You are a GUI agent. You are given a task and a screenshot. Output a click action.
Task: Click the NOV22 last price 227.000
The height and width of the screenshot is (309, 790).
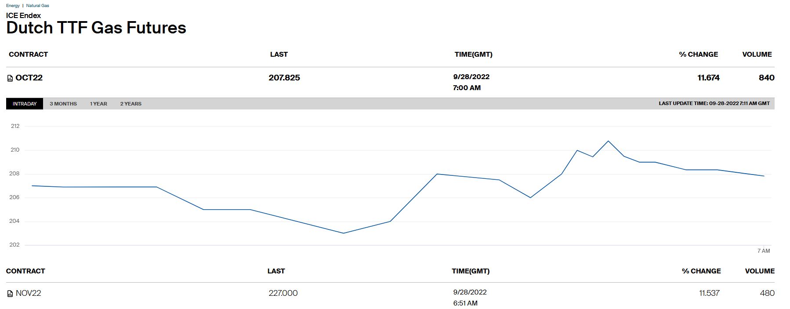pyautogui.click(x=283, y=293)
